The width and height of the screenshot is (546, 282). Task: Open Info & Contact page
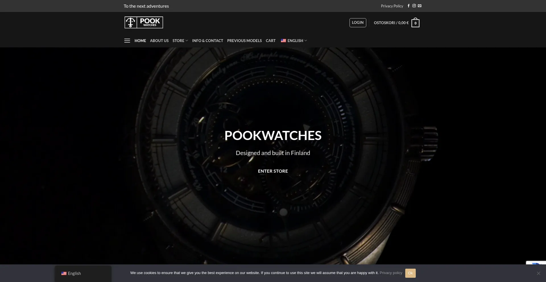(x=208, y=41)
